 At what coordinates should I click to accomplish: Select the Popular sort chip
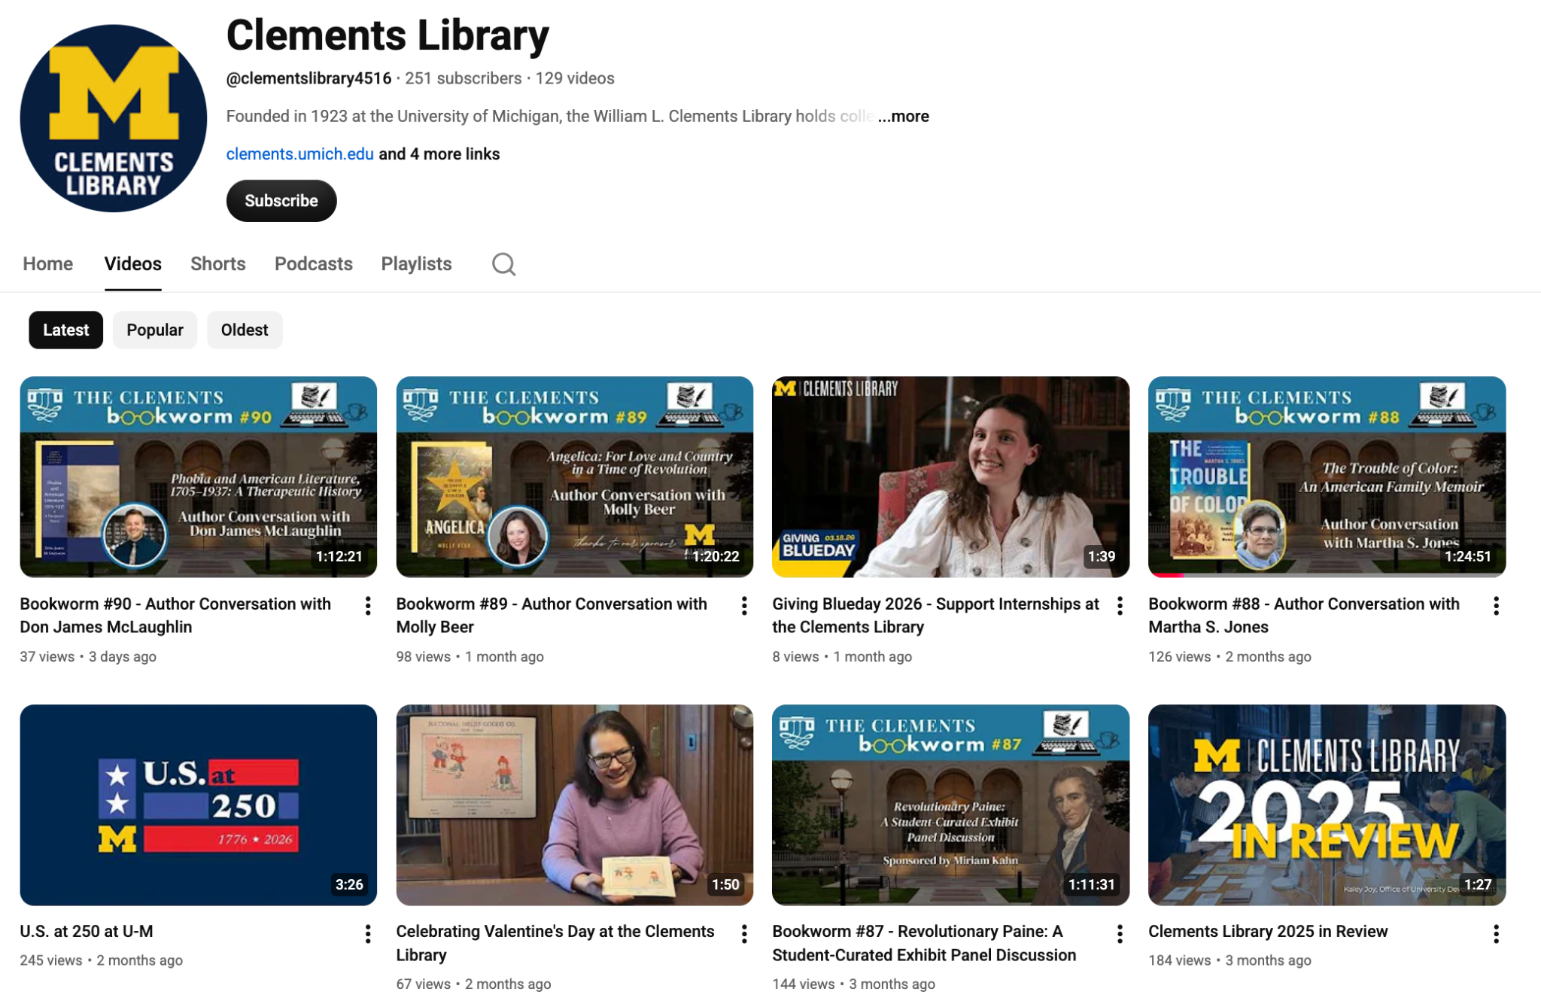point(155,330)
